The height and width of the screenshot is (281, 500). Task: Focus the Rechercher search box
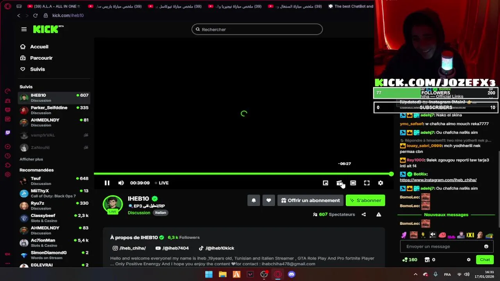[257, 29]
